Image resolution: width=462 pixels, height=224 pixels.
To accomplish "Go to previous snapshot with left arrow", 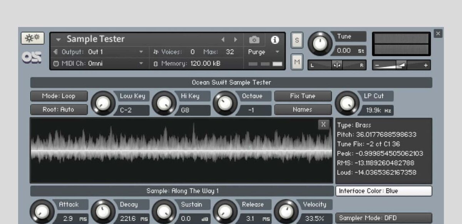I will click(223, 39).
